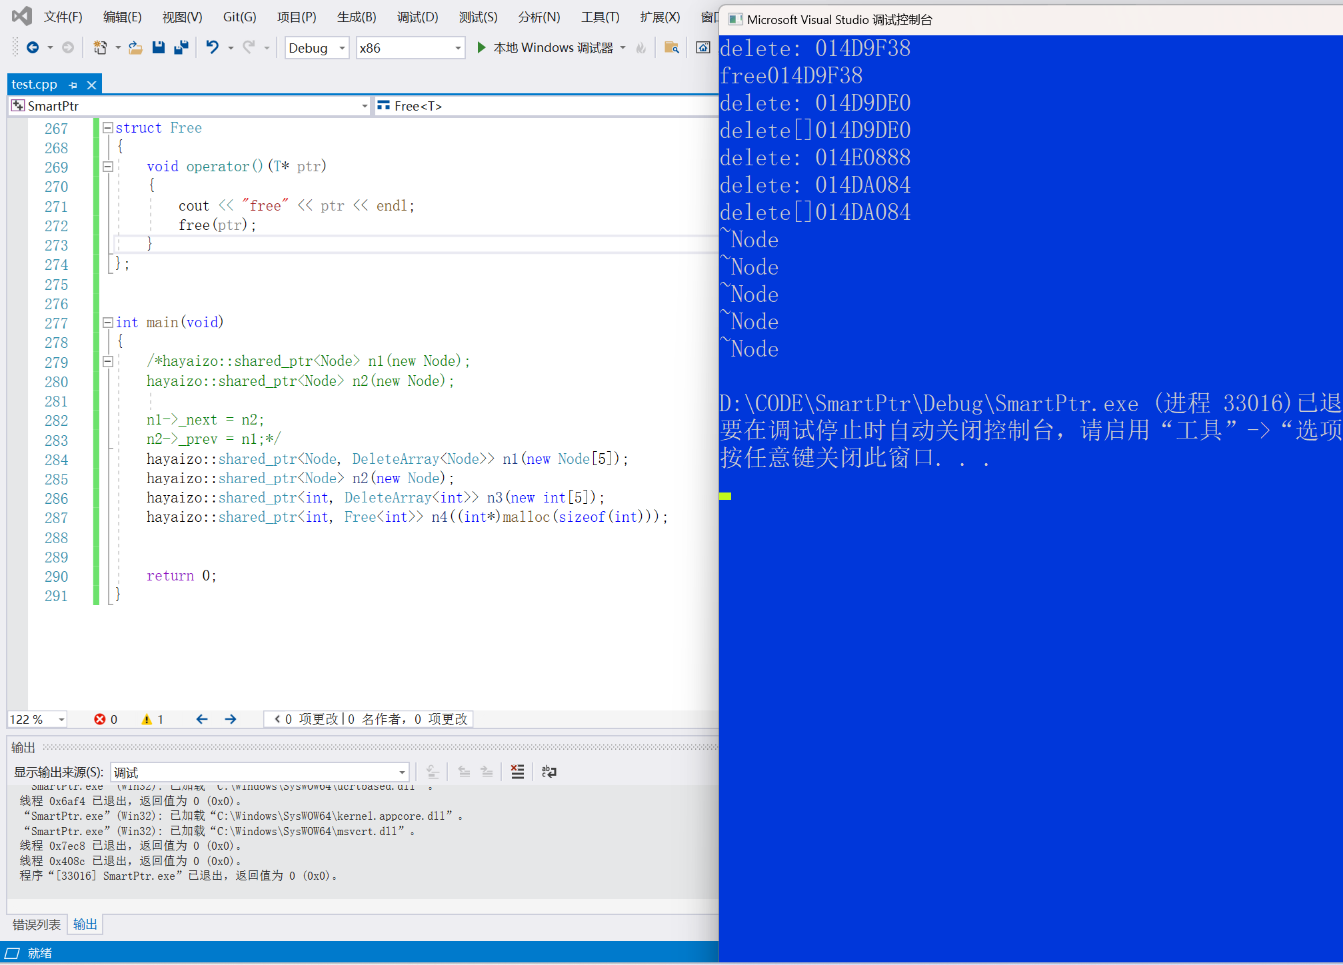Click the output word wrap icon
This screenshot has height=965, width=1343.
point(549,772)
